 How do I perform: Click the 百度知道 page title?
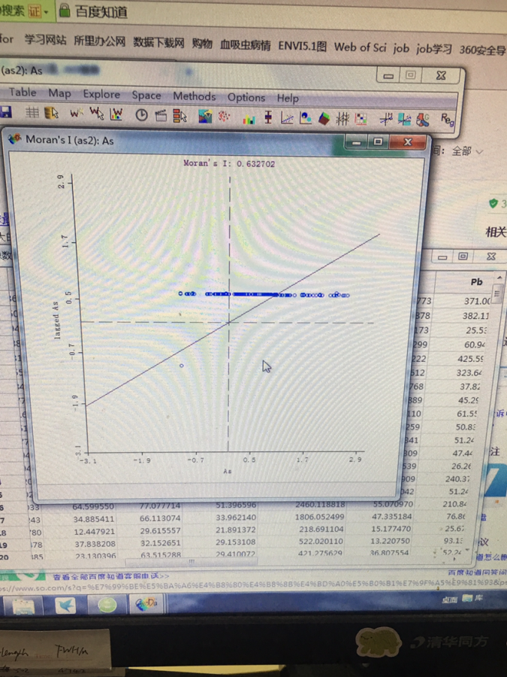101,11
